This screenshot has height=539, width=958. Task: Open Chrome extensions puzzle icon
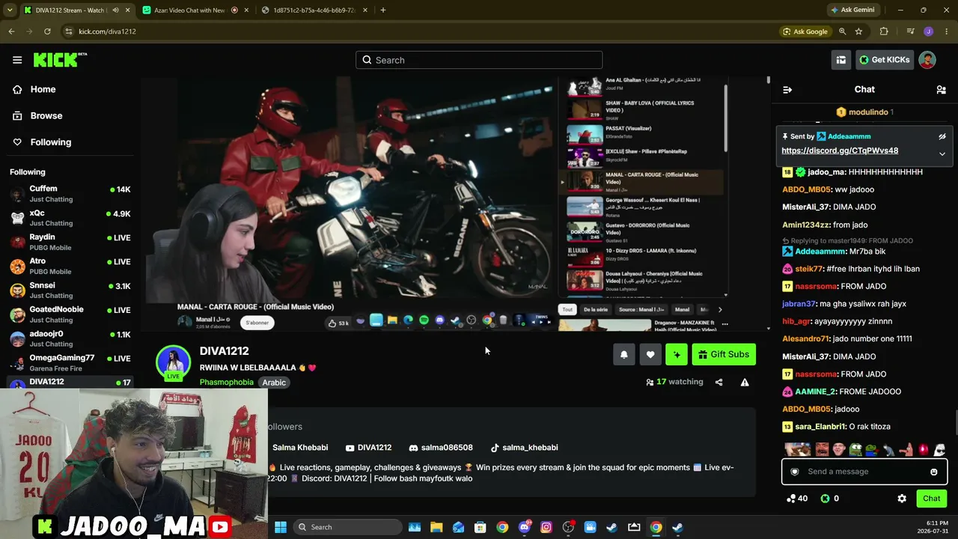pos(884,31)
